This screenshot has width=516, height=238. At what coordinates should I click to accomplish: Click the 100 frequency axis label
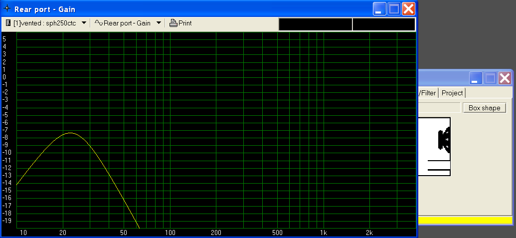pyautogui.click(x=170, y=233)
